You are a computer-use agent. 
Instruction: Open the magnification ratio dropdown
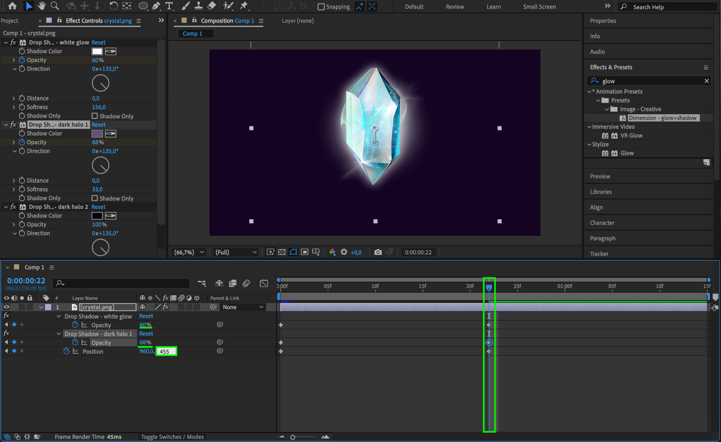click(189, 252)
